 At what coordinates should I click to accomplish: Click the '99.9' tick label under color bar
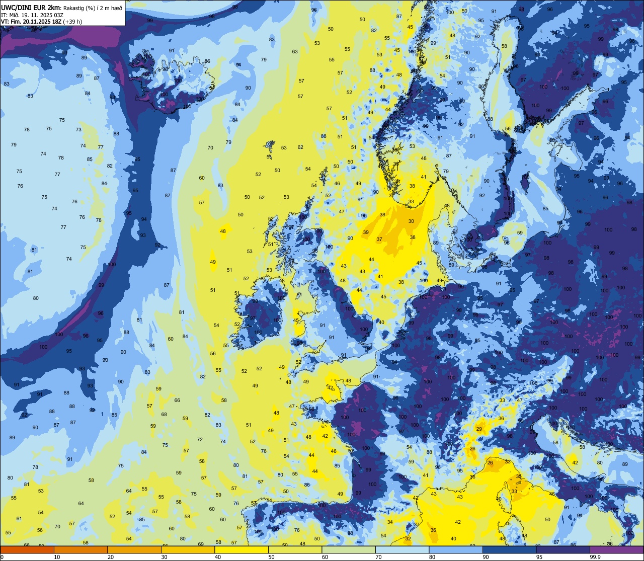595,557
